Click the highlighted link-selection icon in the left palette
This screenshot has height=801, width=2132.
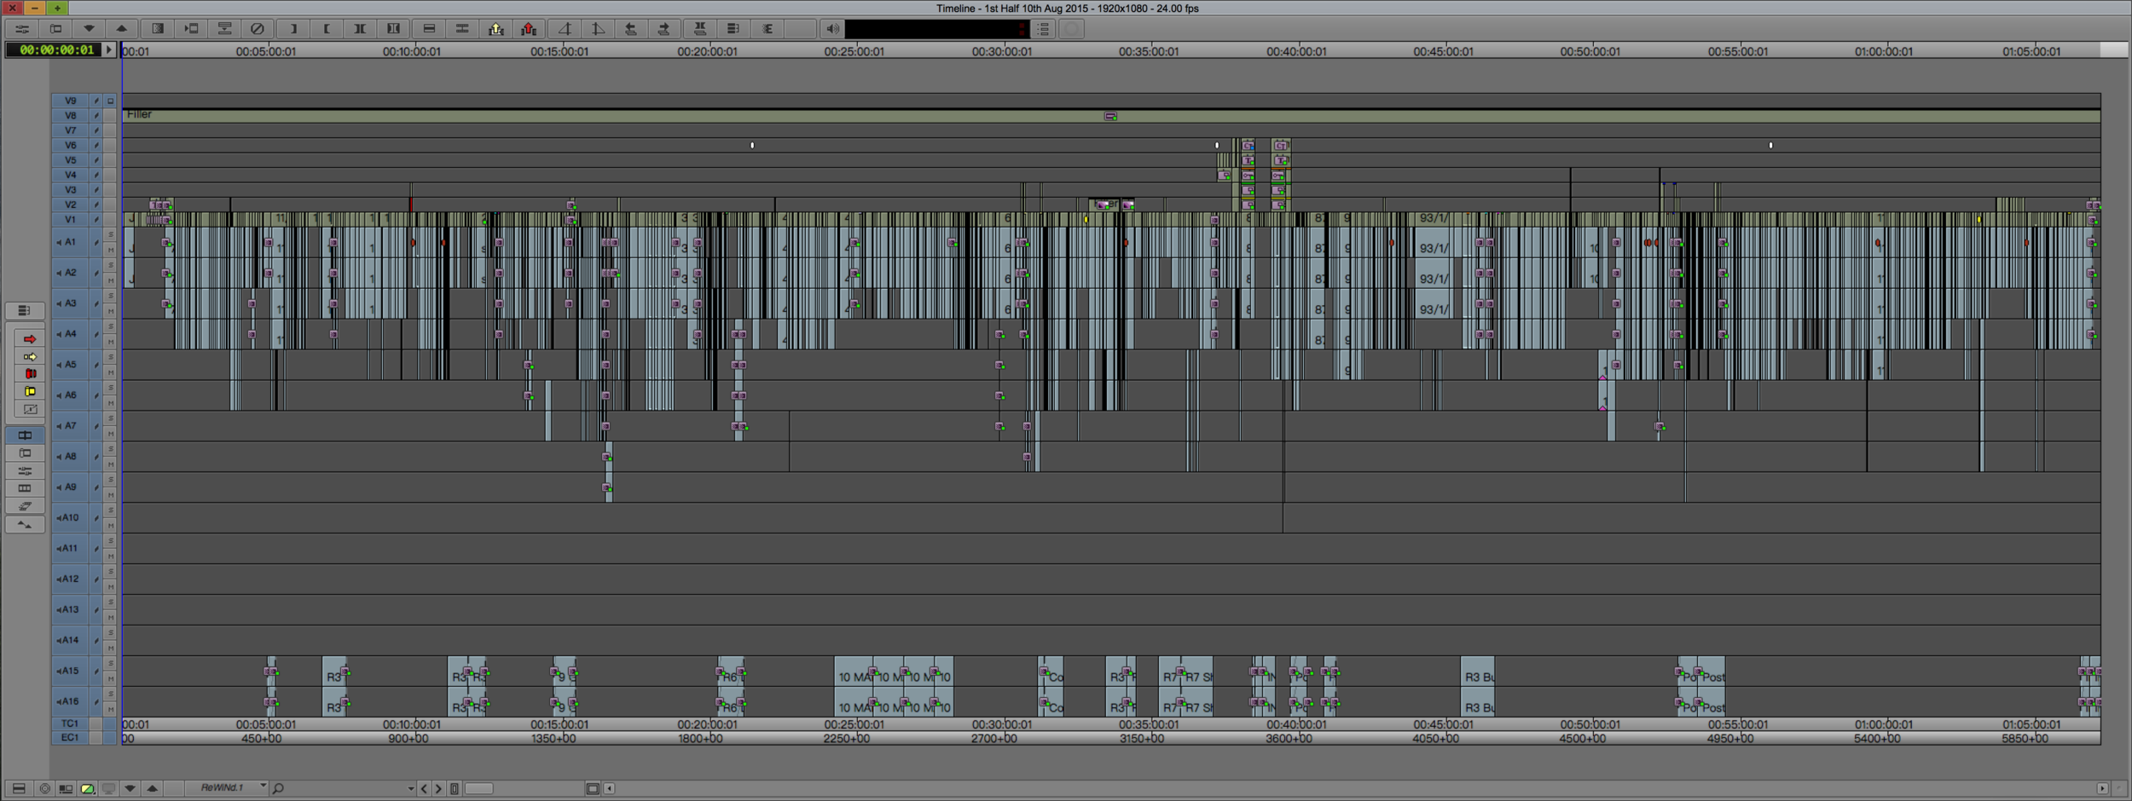25,435
